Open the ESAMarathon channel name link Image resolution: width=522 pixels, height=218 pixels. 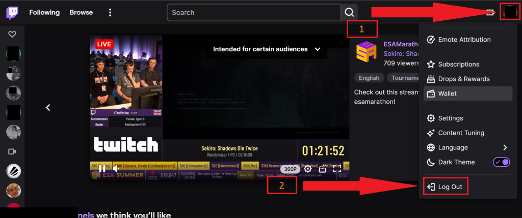point(401,44)
